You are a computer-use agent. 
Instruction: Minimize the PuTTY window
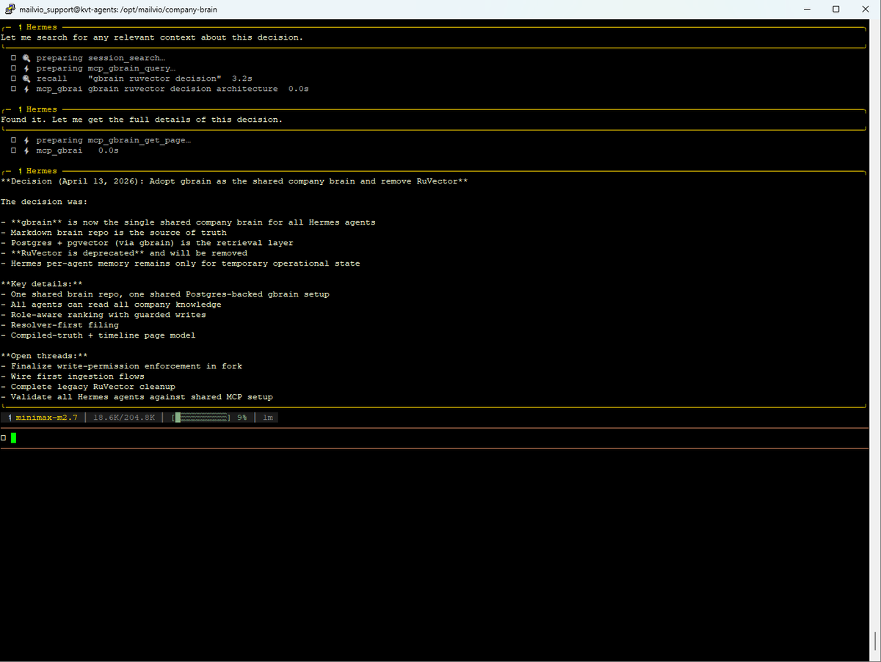coord(808,10)
